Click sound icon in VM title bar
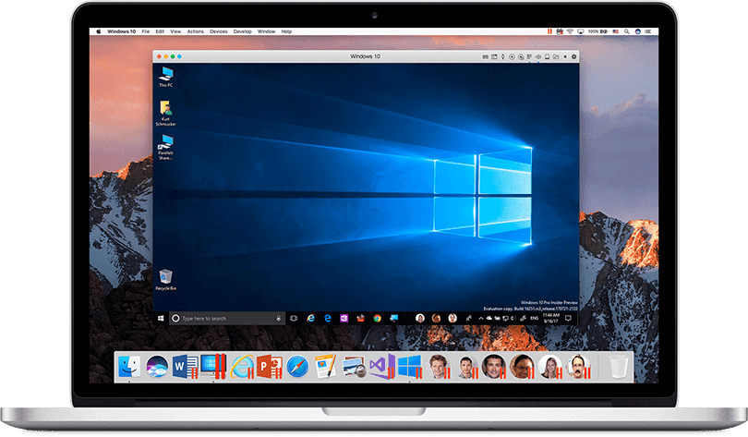The height and width of the screenshot is (437, 748). point(538,56)
